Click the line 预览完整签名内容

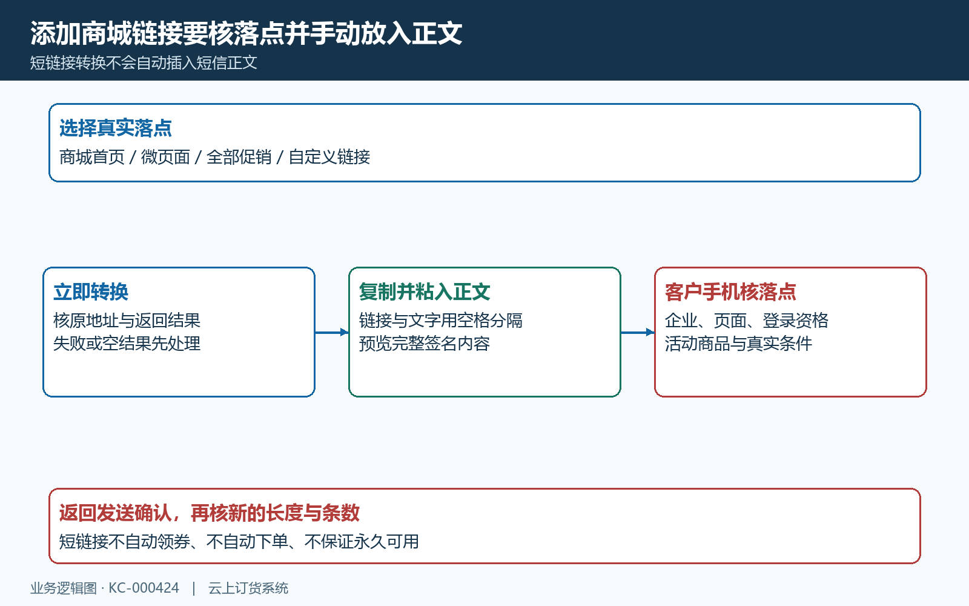(425, 344)
